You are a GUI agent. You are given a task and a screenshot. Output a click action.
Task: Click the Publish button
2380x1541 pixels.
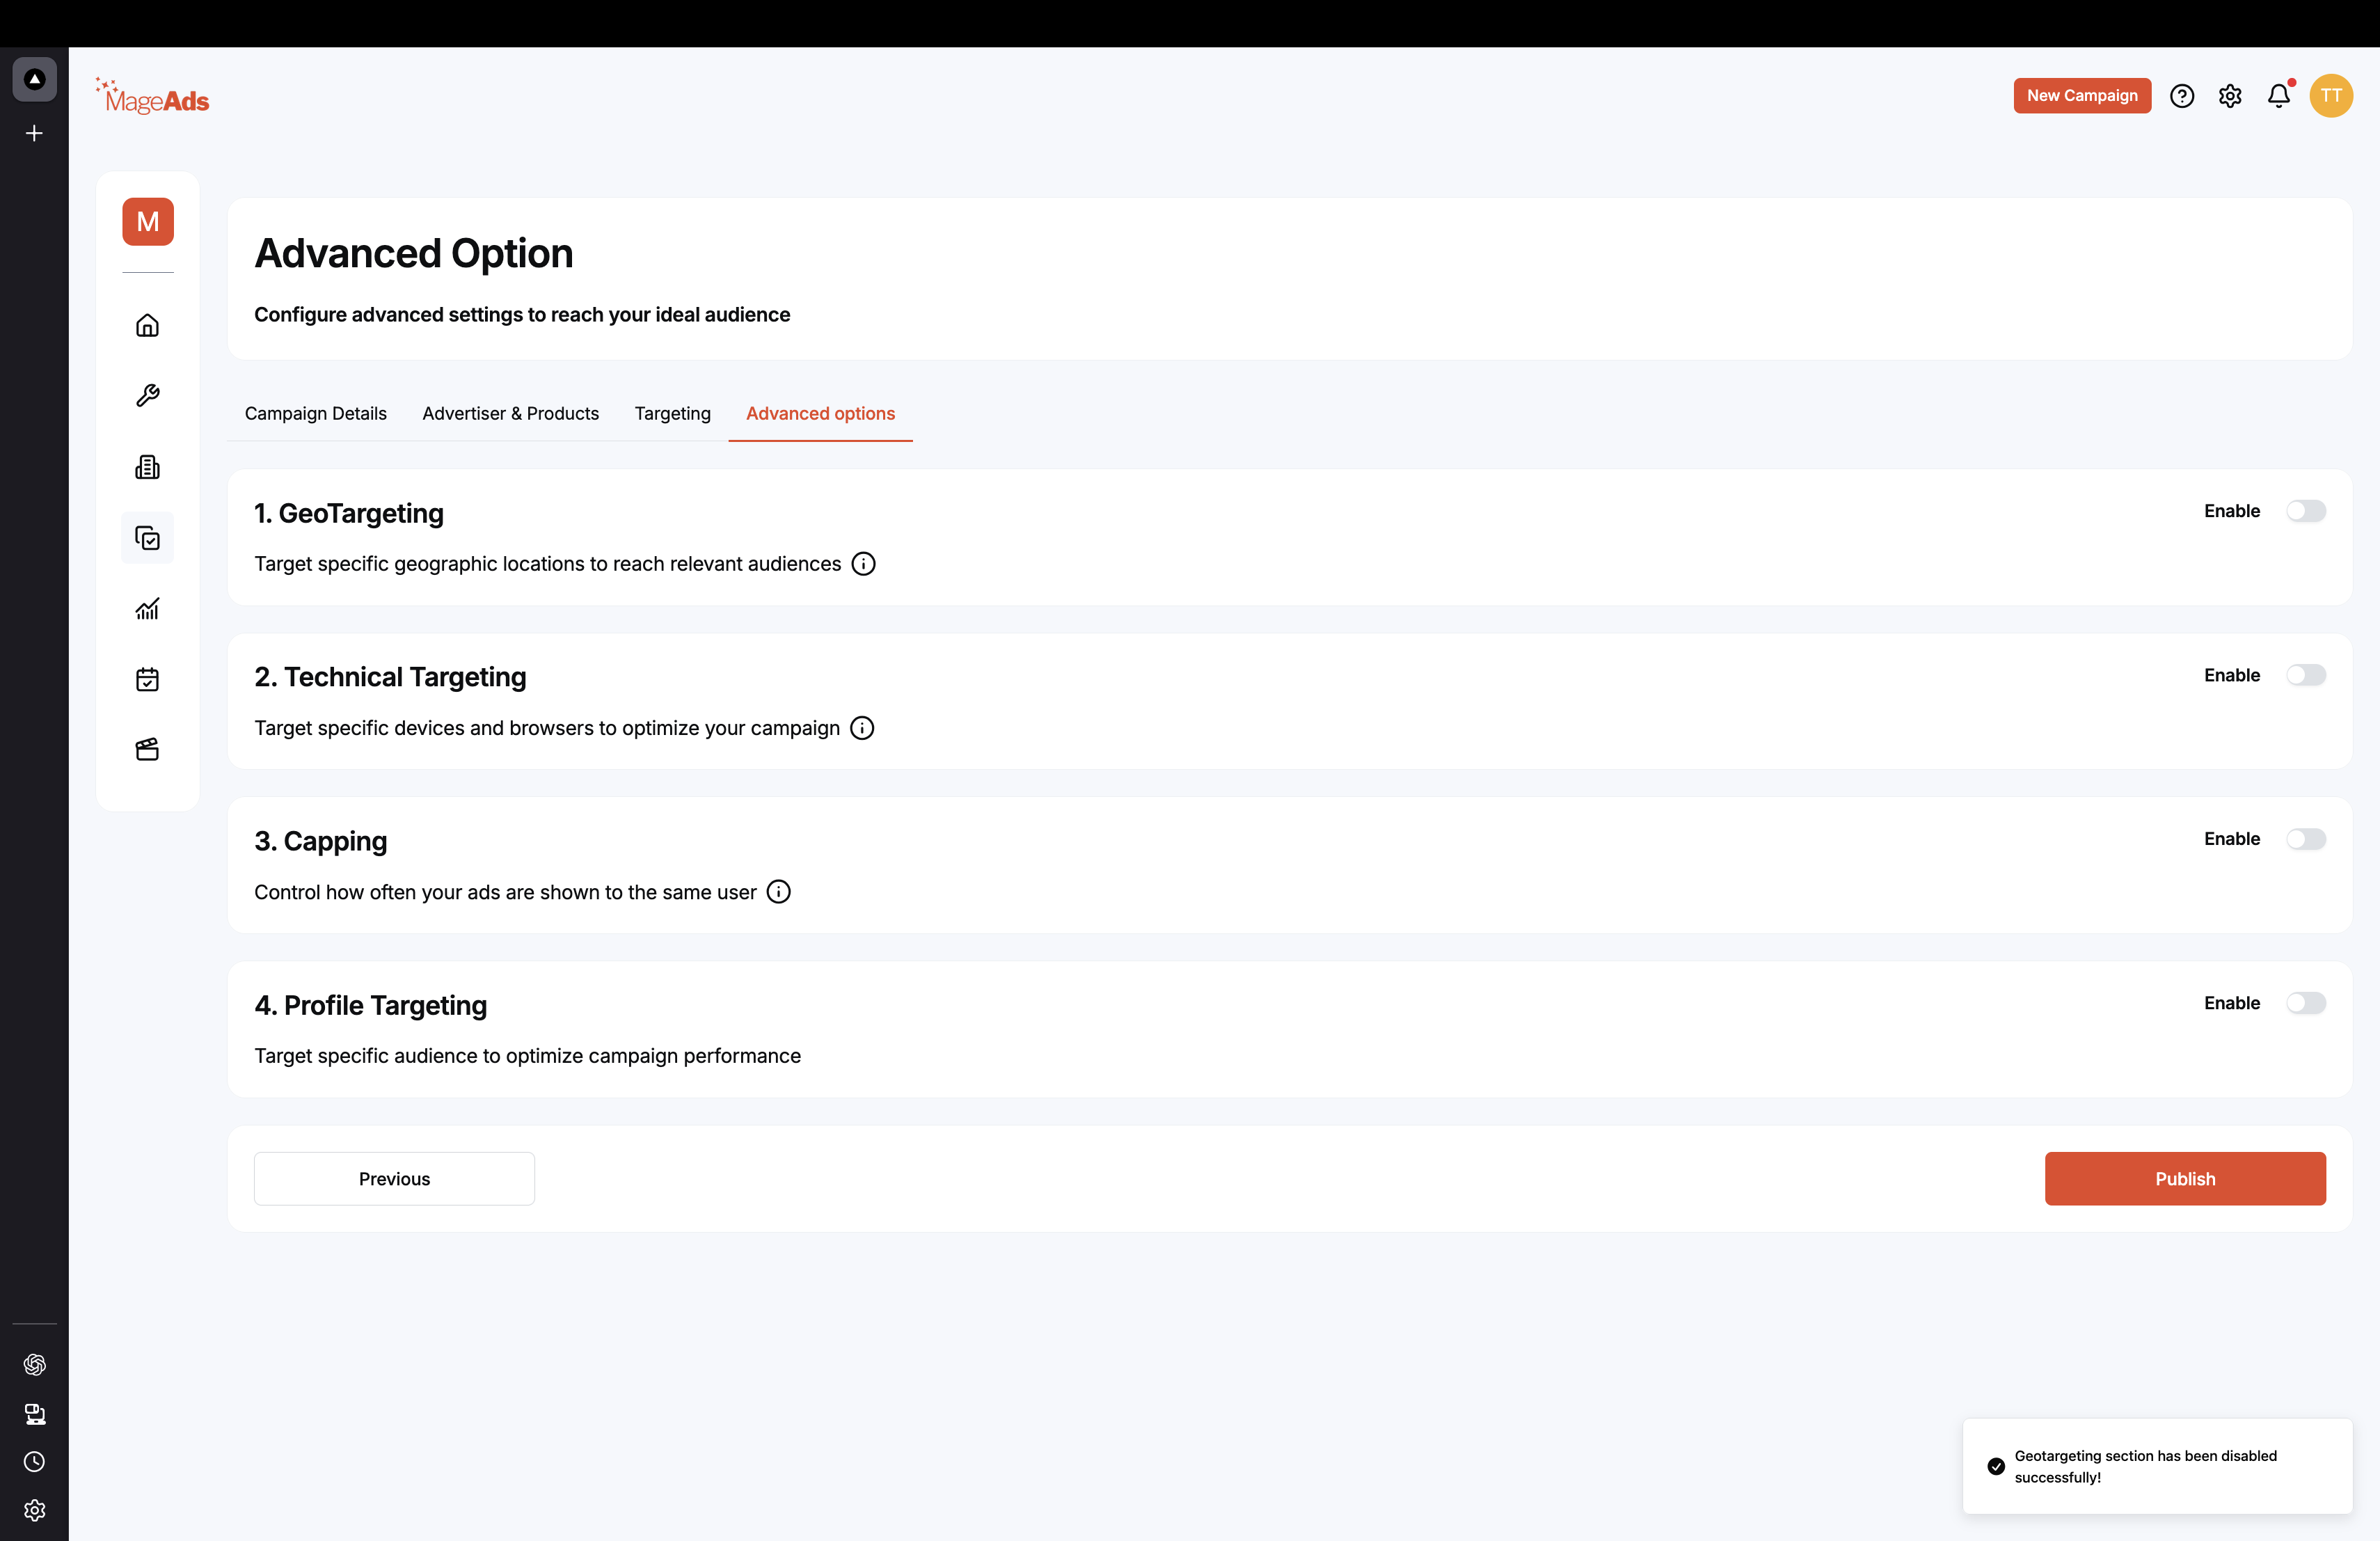[x=2185, y=1179]
